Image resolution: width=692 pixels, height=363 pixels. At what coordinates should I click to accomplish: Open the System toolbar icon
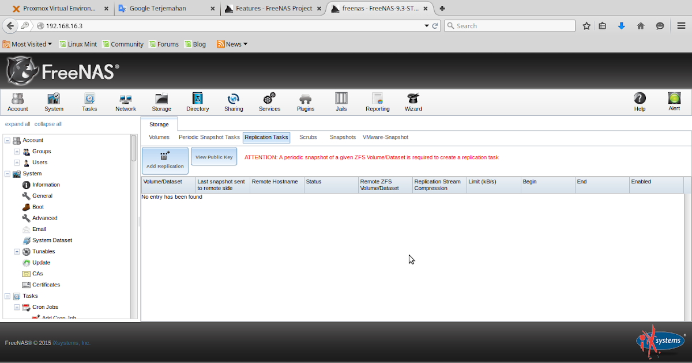54,102
